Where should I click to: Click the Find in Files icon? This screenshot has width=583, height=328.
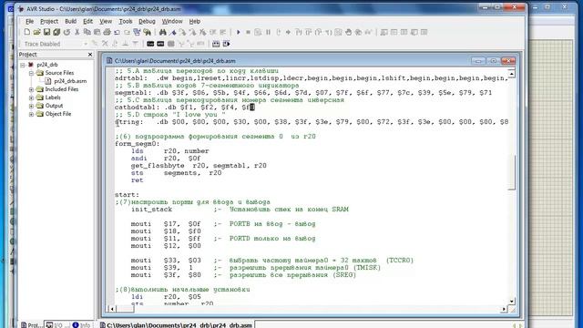(148, 33)
